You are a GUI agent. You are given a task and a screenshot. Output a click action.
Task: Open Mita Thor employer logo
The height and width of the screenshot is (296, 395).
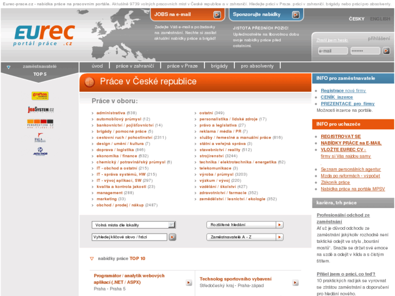tap(40, 152)
